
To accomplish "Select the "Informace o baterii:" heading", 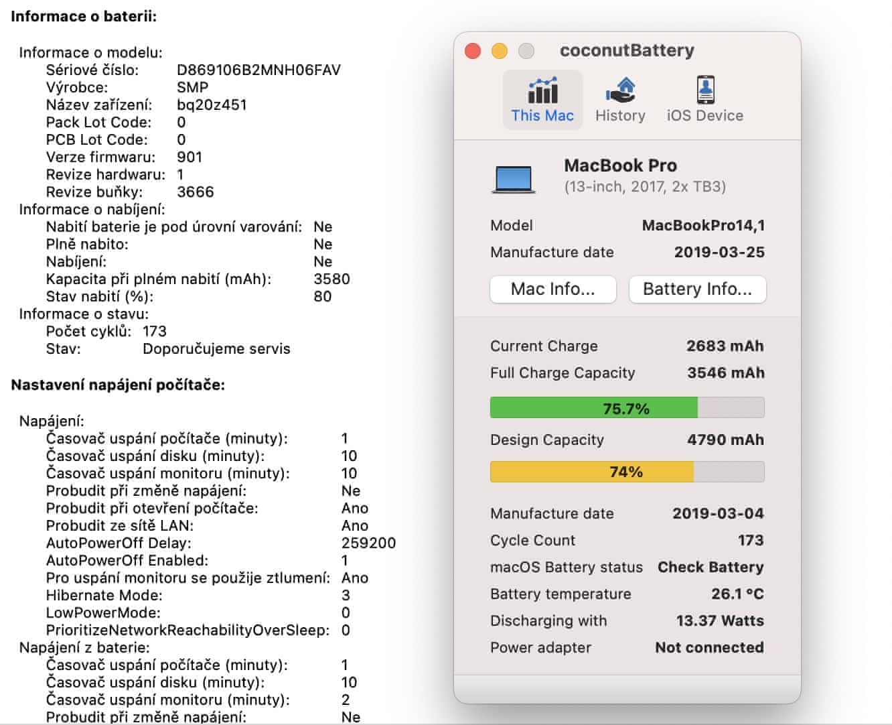I will (84, 17).
